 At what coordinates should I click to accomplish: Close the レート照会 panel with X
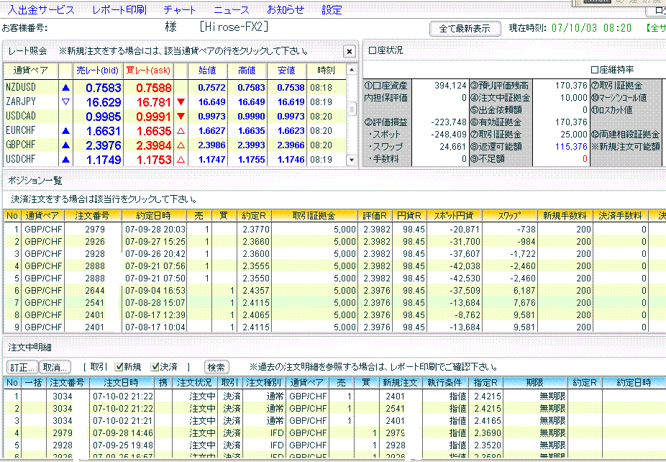point(349,51)
